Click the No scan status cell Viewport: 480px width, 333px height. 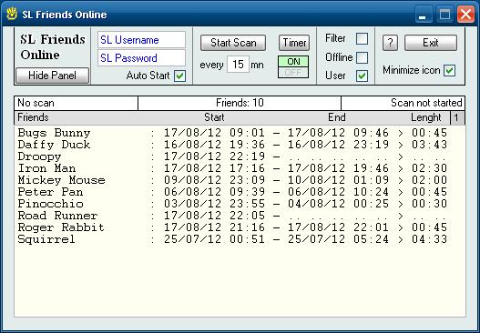(x=76, y=103)
